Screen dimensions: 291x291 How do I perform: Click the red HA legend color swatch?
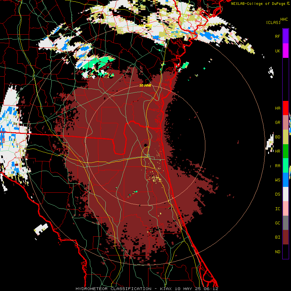pos(286,108)
